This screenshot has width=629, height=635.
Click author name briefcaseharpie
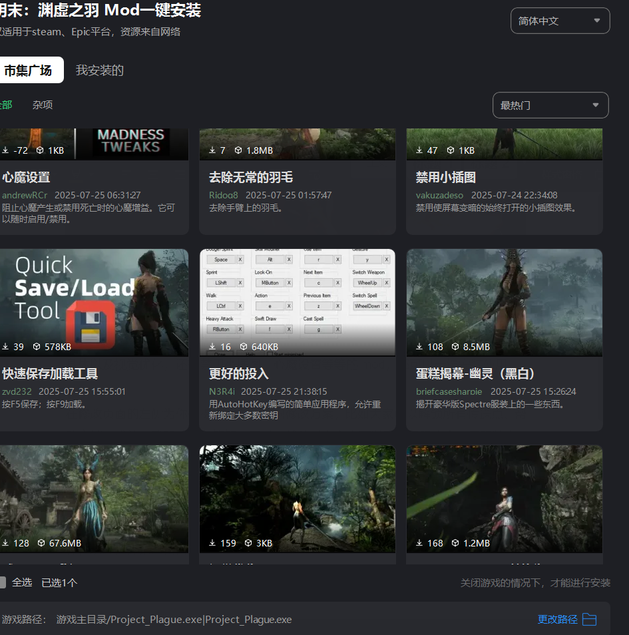pyautogui.click(x=449, y=391)
